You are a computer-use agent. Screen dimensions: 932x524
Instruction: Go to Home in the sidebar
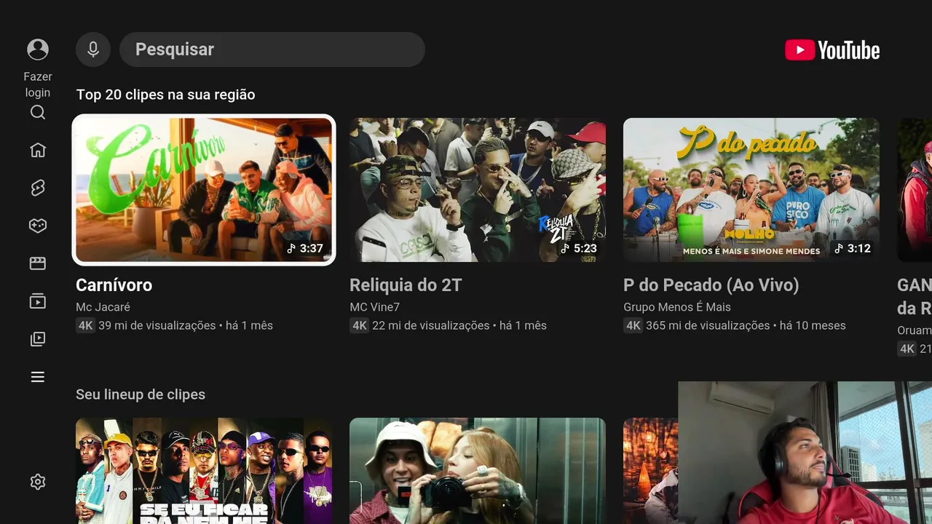coord(38,150)
